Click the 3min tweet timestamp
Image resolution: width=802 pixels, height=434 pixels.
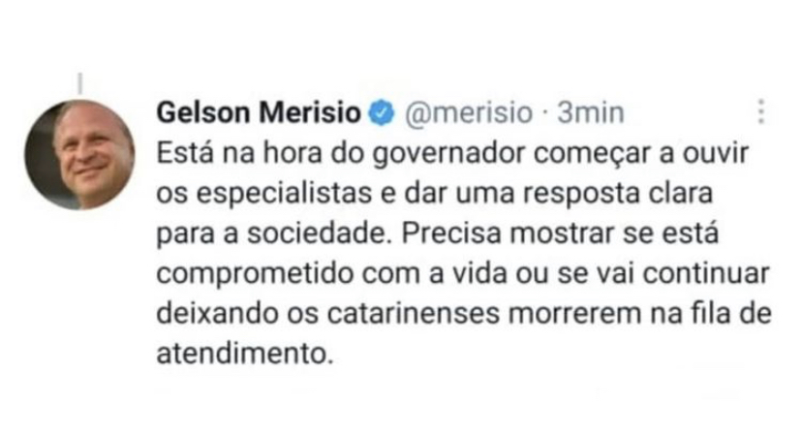591,113
